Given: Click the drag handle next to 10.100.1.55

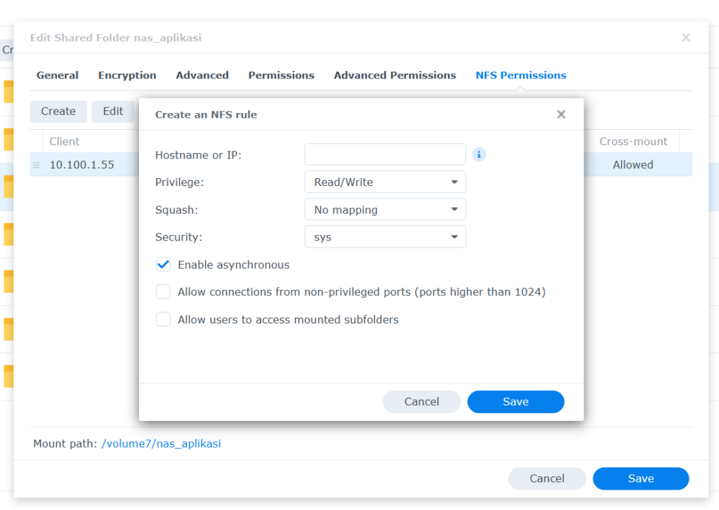Looking at the screenshot, I should click(x=36, y=164).
